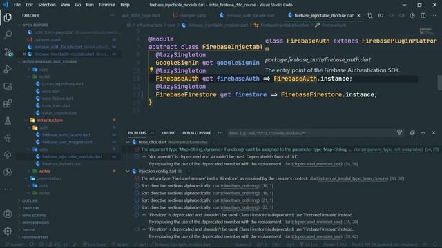Maximize the panel with the chevron up icon
Image resolution: width=442 pixels, height=248 pixels.
click(x=423, y=133)
